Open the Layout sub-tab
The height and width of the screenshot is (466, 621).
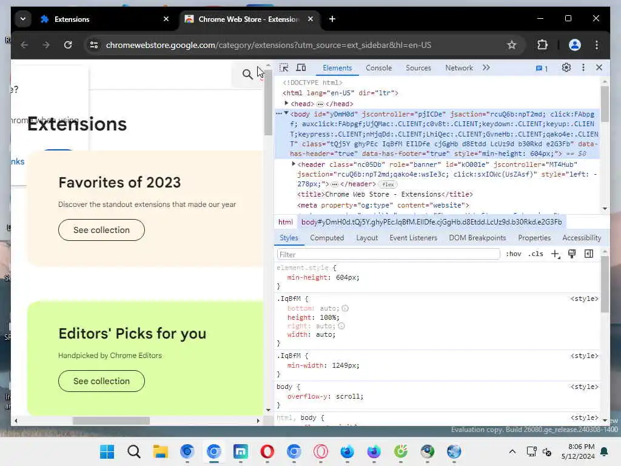[x=367, y=238]
